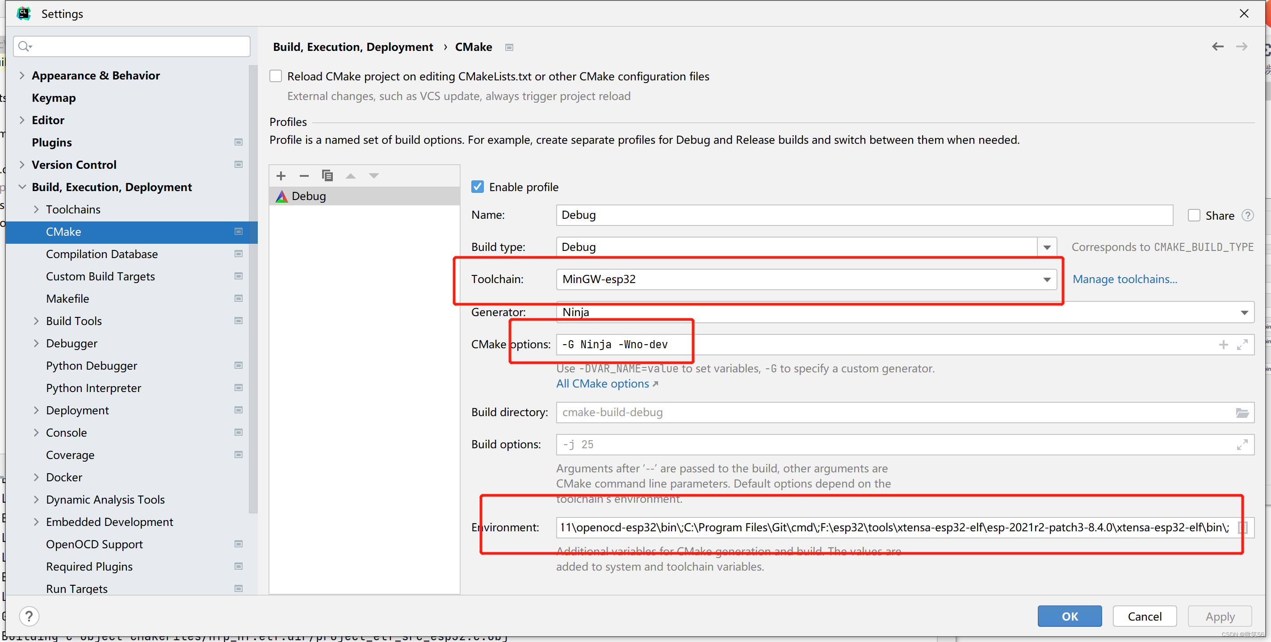Click the plus icon in CMake options field

click(x=1223, y=345)
